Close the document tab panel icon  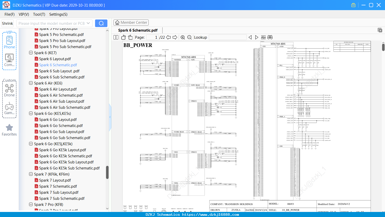(x=380, y=30)
